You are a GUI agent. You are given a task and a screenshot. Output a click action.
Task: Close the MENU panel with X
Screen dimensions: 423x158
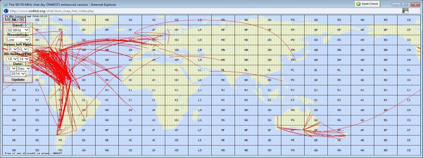click(x=22, y=19)
